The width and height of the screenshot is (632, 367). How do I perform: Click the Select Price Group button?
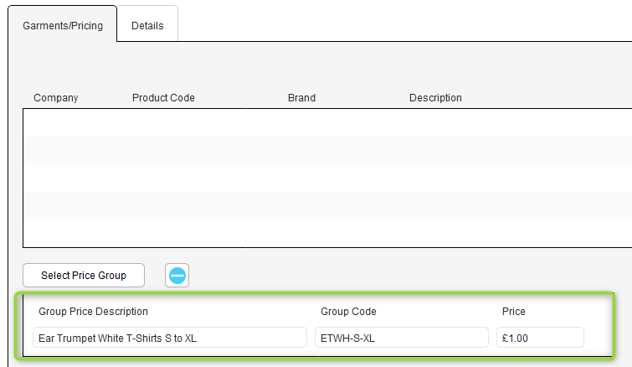[x=84, y=276]
